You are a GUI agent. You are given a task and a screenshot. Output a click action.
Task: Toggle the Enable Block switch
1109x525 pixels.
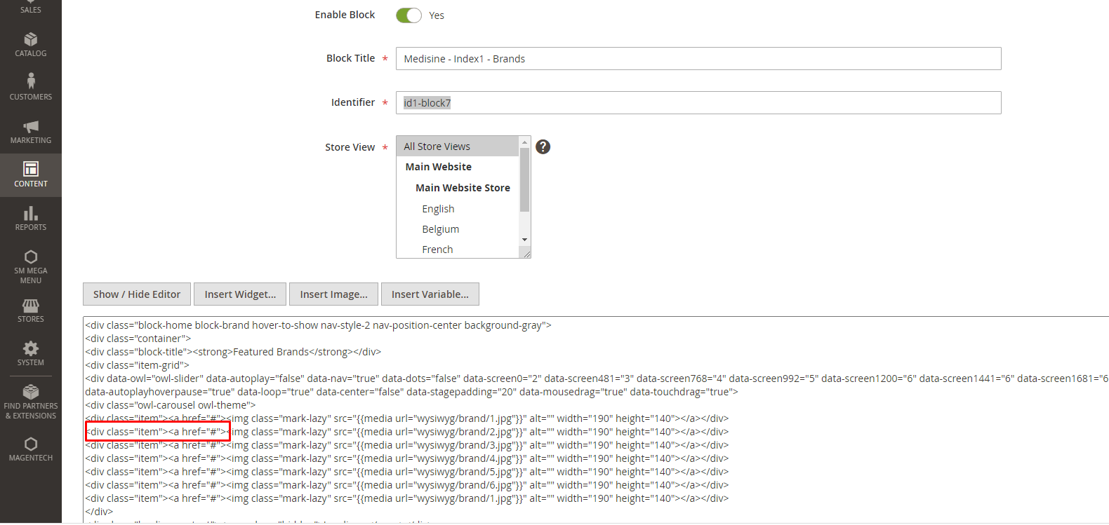[409, 15]
